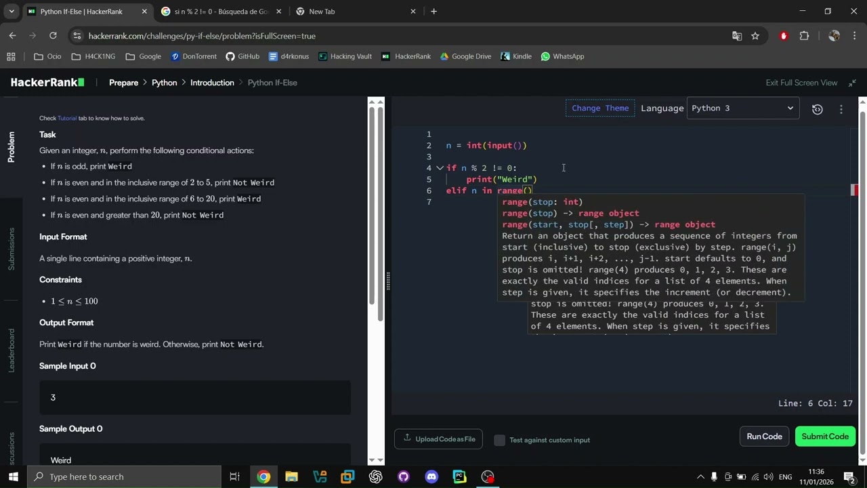The width and height of the screenshot is (867, 488).
Task: Open File Explorer from taskbar
Action: pyautogui.click(x=291, y=476)
